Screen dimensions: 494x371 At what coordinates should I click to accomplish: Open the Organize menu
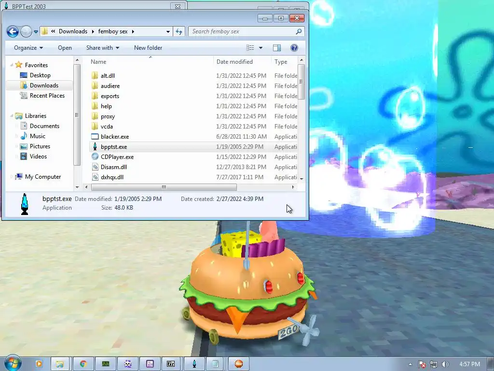[x=28, y=48]
